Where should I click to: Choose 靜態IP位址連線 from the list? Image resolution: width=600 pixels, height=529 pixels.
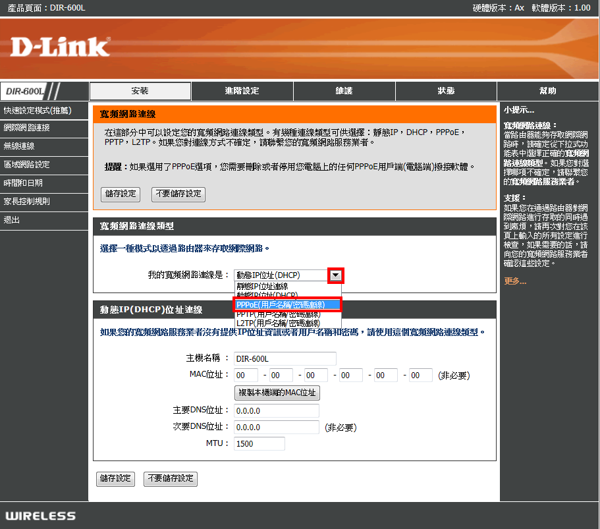pyautogui.click(x=287, y=287)
